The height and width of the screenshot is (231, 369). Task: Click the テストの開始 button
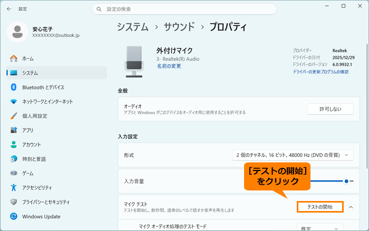click(320, 207)
